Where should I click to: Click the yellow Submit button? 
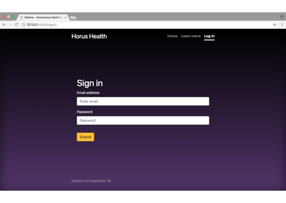(85, 137)
